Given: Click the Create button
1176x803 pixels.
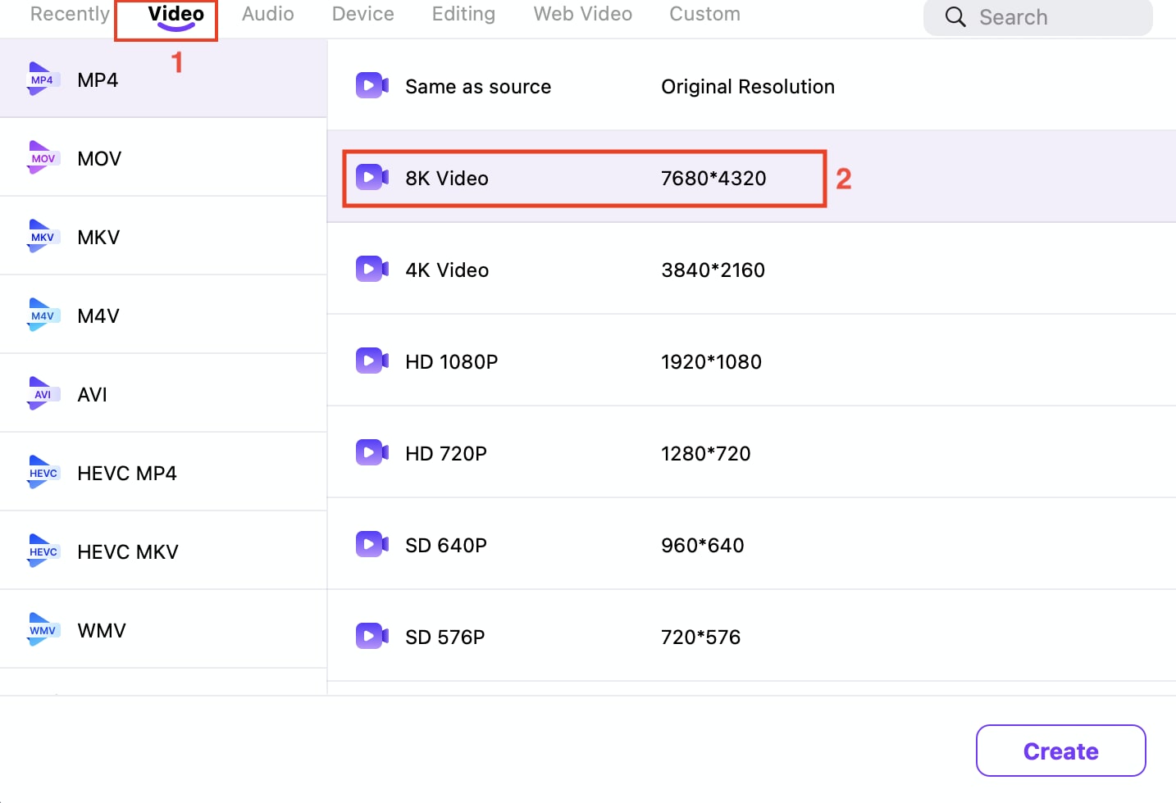Looking at the screenshot, I should point(1060,751).
